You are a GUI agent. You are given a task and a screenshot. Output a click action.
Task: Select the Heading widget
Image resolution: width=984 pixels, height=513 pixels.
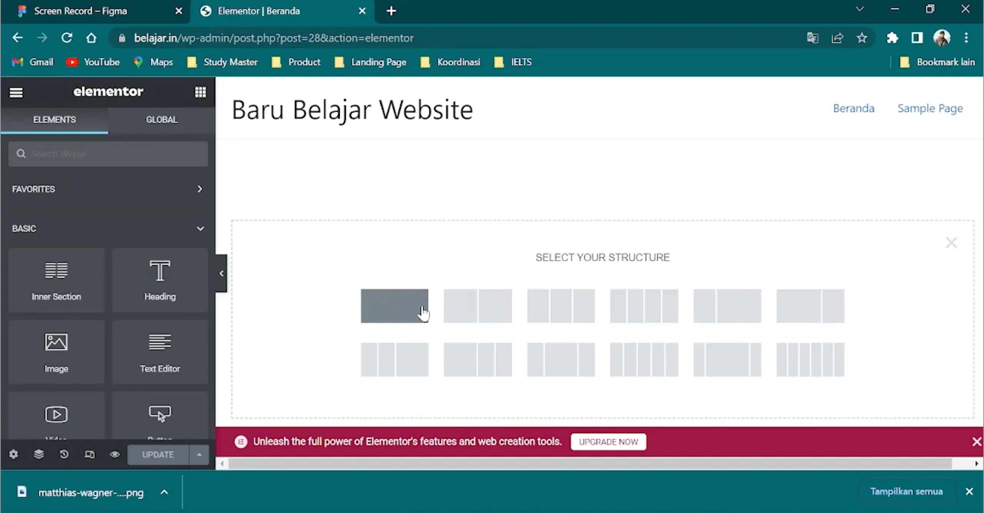click(160, 280)
